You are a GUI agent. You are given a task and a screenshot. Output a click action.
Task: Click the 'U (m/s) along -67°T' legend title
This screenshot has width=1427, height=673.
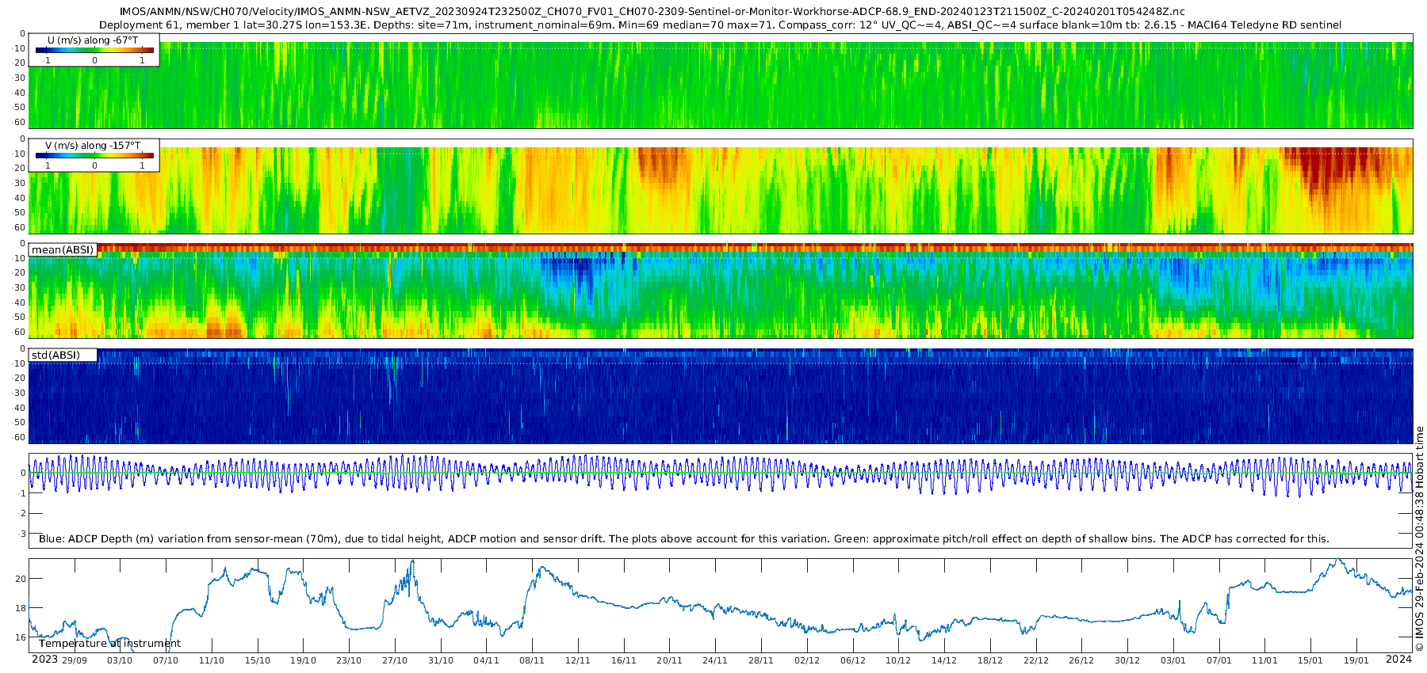click(x=93, y=40)
